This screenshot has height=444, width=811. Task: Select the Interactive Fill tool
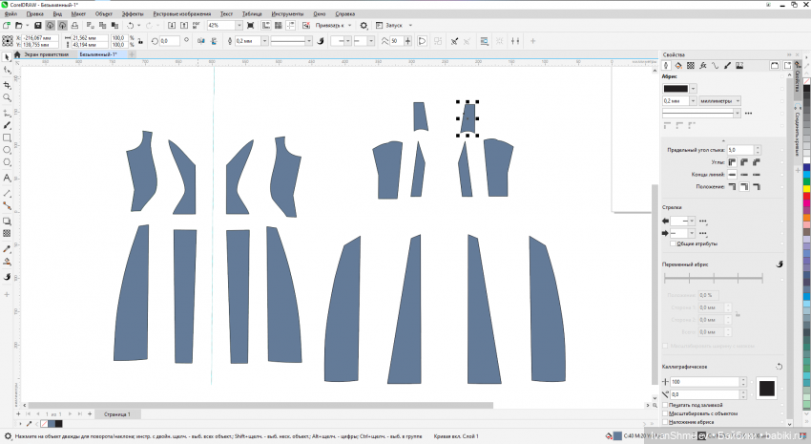(x=7, y=262)
